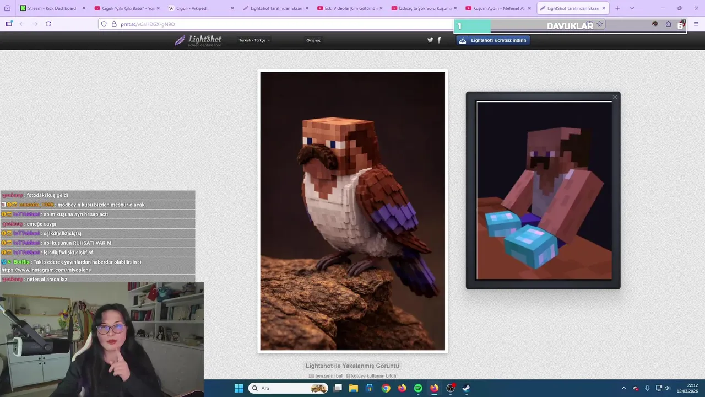Add a new browser tab with plus
705x397 pixels.
pos(617,8)
